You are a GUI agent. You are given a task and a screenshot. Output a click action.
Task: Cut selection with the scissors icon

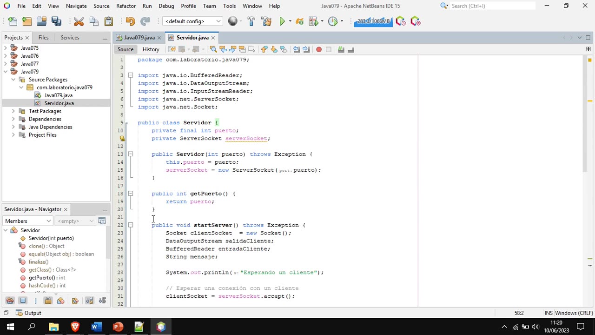click(x=79, y=21)
